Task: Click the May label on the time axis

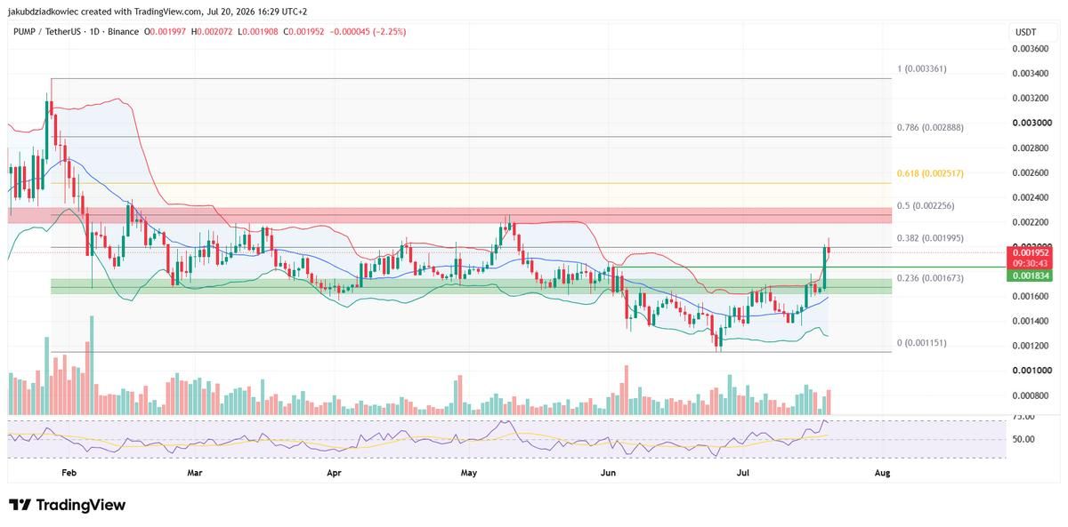Action: (x=471, y=474)
